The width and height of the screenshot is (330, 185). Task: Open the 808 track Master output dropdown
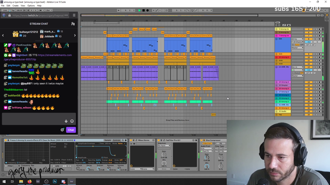click(298, 48)
